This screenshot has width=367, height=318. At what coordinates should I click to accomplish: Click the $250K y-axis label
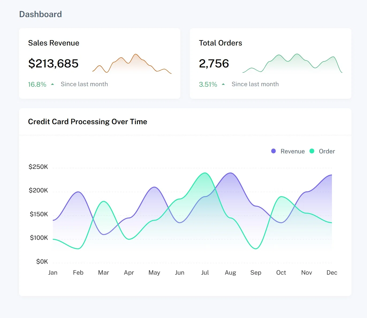pos(38,167)
